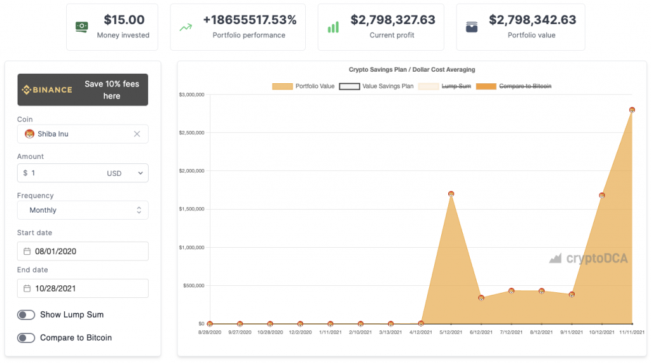Click the 2/10/2021 data point on chart

click(x=360, y=324)
